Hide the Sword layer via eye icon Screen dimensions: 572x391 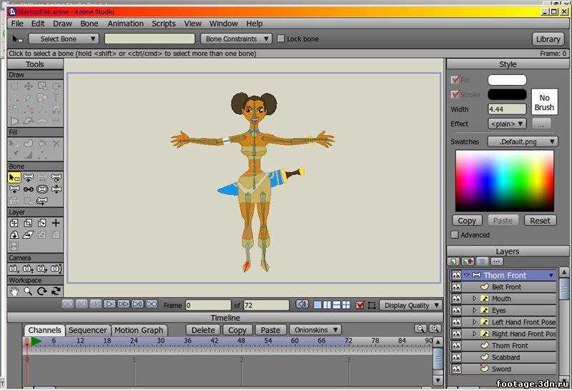pos(456,369)
